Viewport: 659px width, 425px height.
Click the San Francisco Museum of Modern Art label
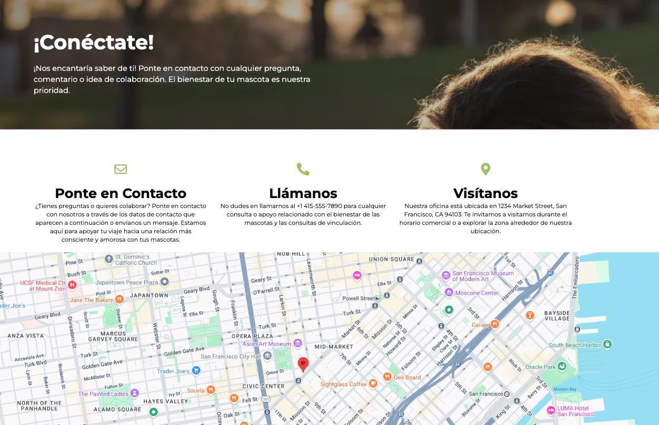pyautogui.click(x=483, y=276)
